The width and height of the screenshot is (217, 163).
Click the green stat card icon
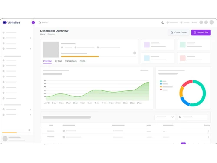[x=183, y=45]
